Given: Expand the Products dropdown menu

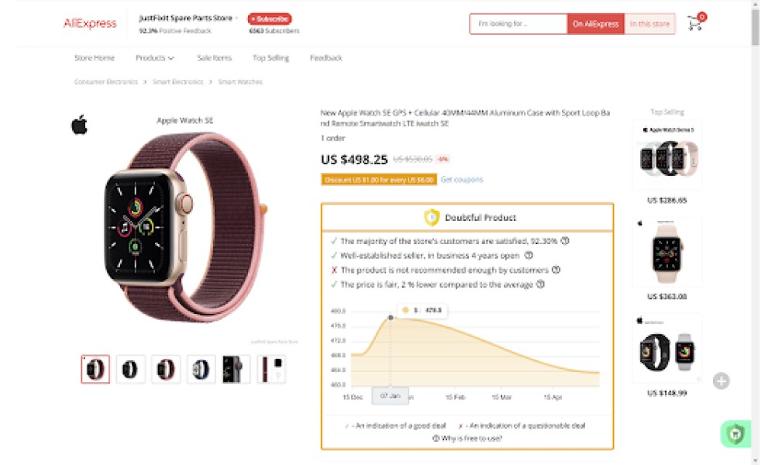Looking at the screenshot, I should pyautogui.click(x=155, y=58).
